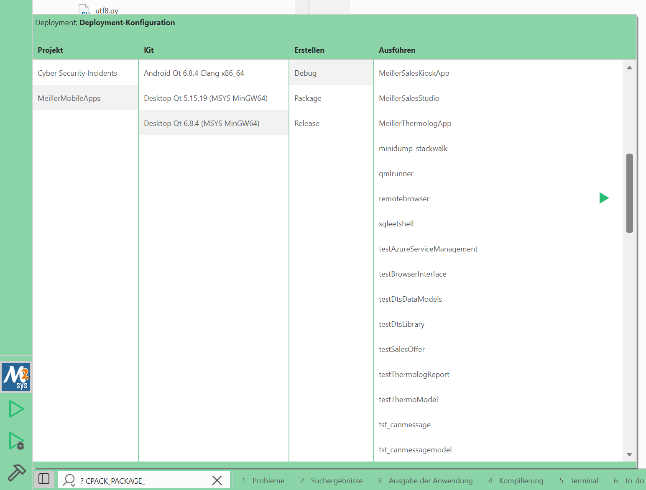This screenshot has height=490, width=646.
Task: Choose Android Qt 6.8.4 Clang x86_64 kit
Action: pyautogui.click(x=194, y=73)
